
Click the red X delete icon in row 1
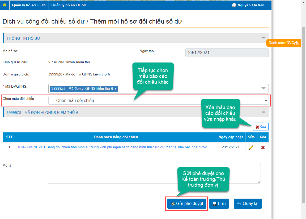[x=263, y=148]
